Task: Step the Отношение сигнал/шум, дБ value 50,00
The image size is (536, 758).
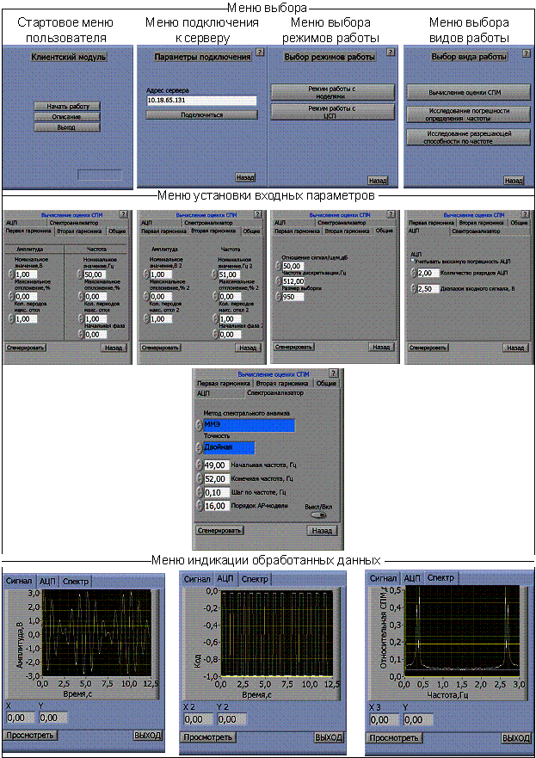Action: 279,266
